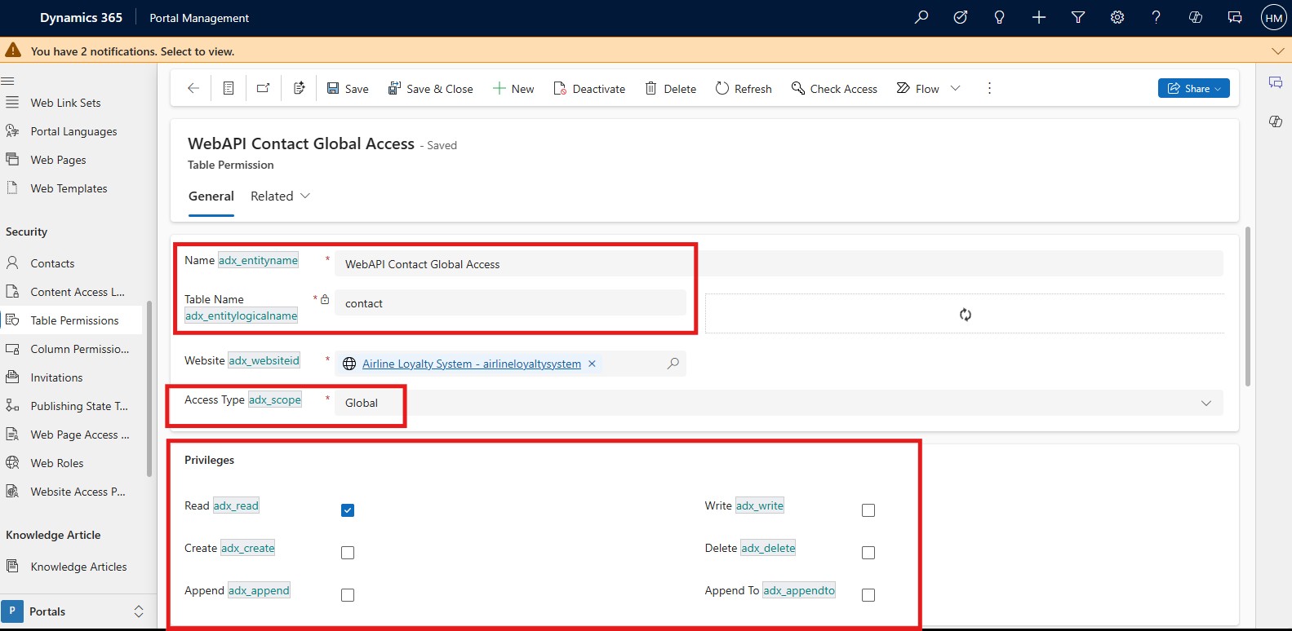Open the Related tab
This screenshot has height=631, width=1292.
(280, 196)
